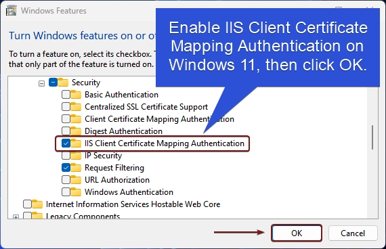Click the URL Authorization folder icon
Screen dimensions: 386x249
coord(76,180)
